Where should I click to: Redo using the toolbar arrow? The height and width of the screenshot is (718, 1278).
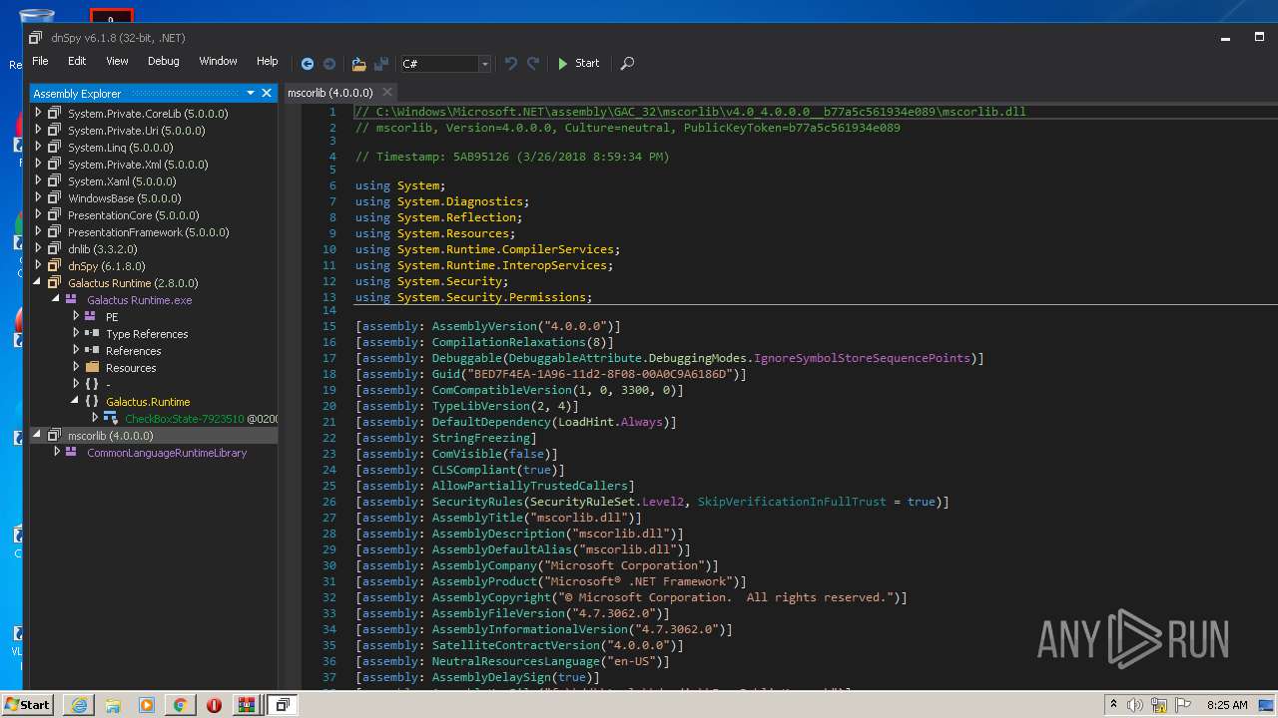pos(533,63)
